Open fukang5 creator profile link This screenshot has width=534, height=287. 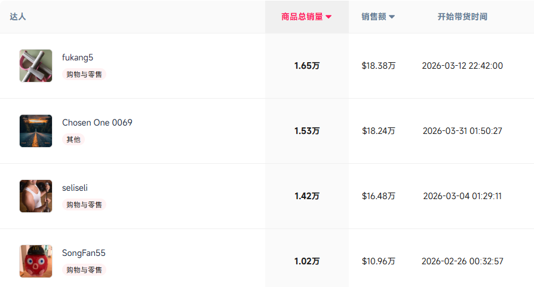(77, 57)
